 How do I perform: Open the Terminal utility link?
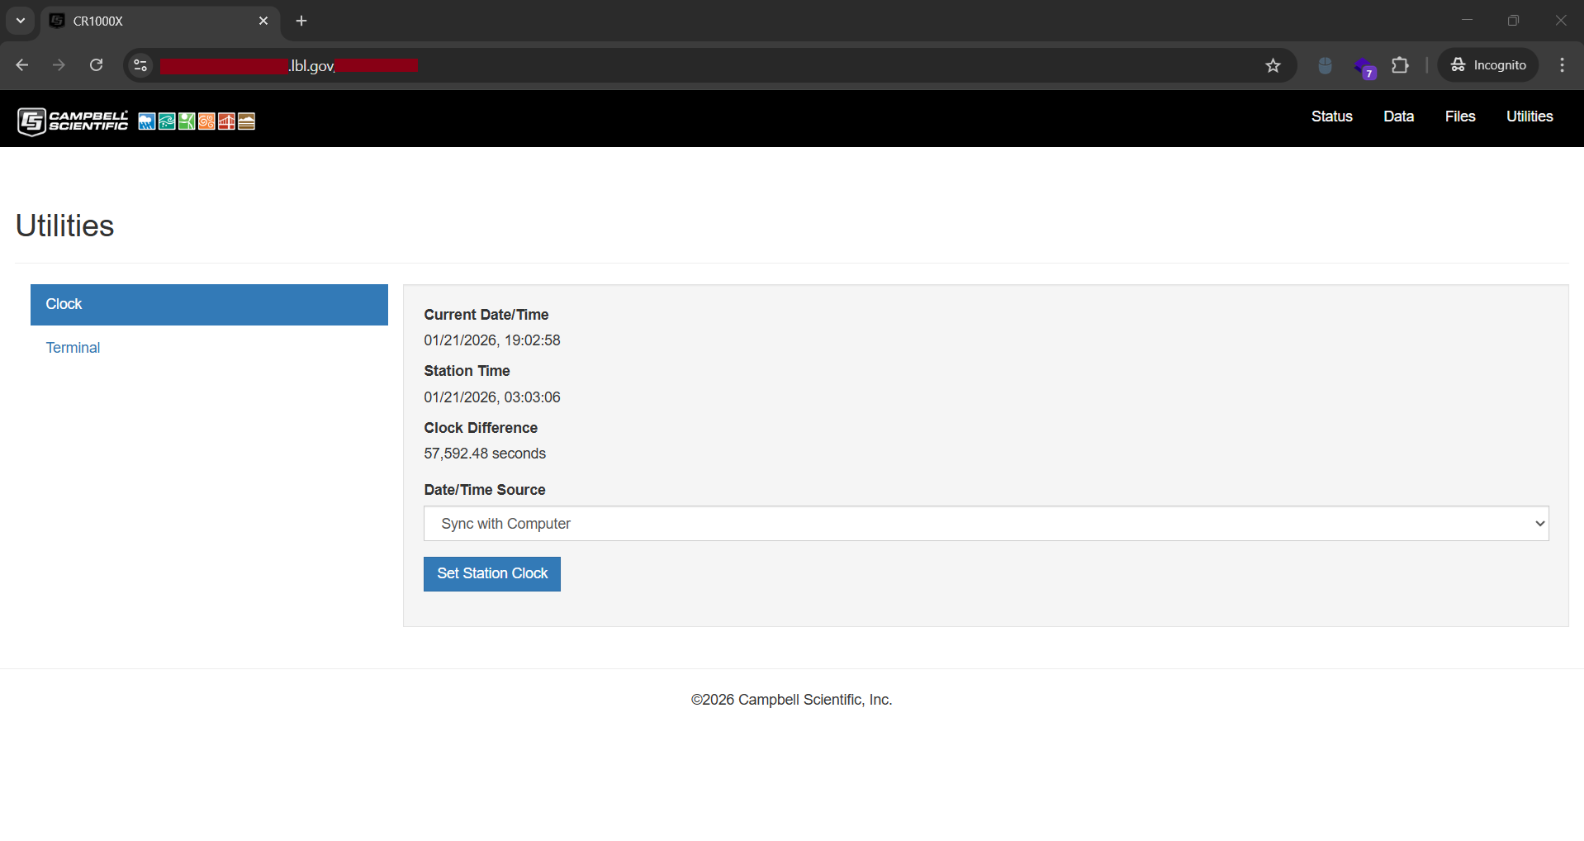click(73, 348)
